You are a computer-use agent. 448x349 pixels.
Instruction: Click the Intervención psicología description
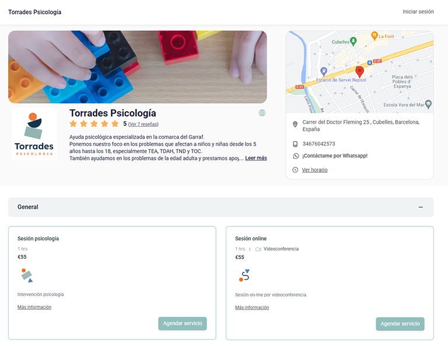[41, 294]
